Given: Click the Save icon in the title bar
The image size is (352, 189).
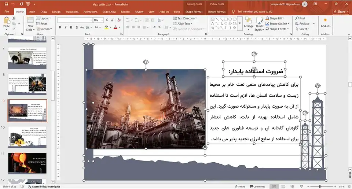Looking at the screenshot, I should (x=6, y=4).
